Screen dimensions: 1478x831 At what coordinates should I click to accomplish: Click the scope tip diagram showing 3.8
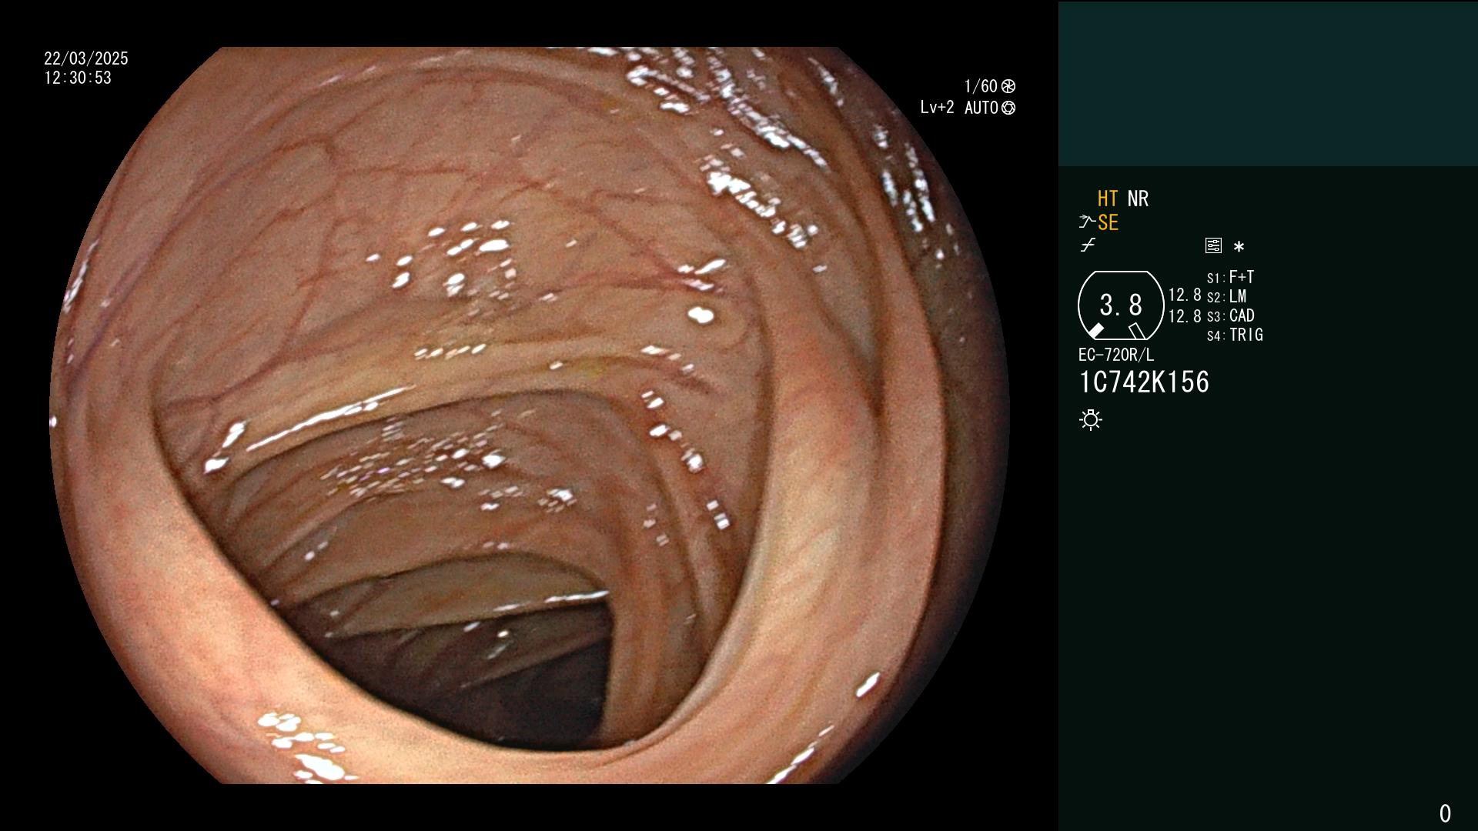click(1121, 305)
